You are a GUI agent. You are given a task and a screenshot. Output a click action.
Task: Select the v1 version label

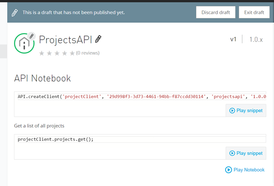coord(233,40)
